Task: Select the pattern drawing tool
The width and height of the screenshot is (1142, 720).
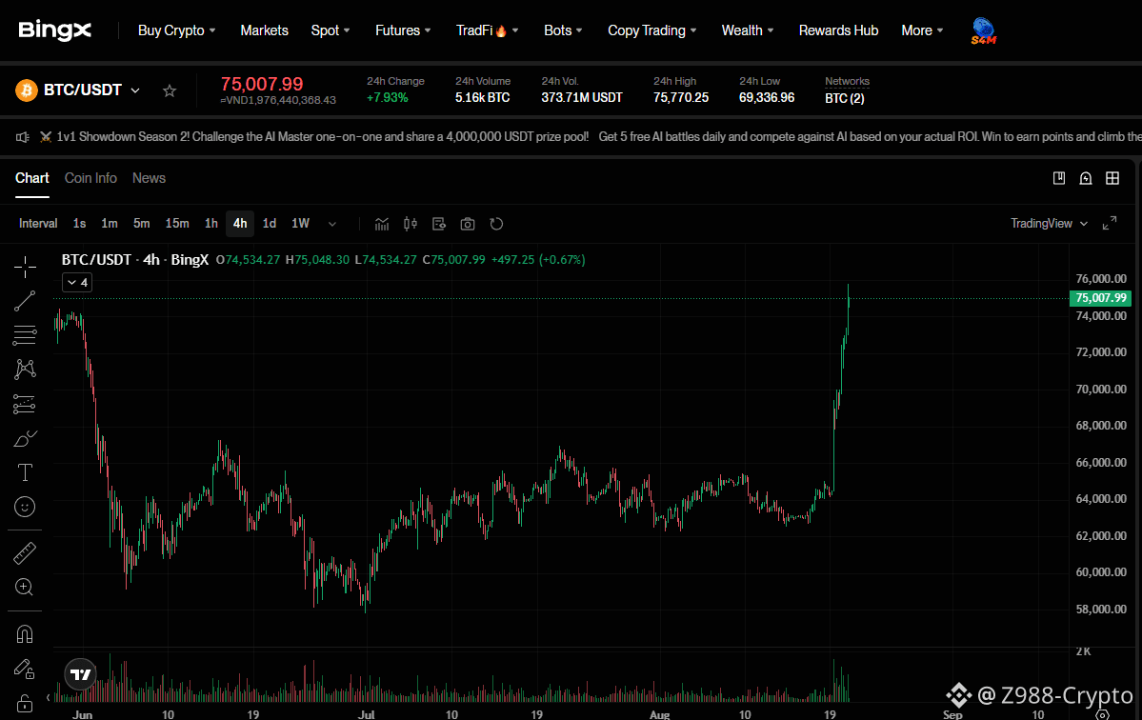Action: point(25,370)
